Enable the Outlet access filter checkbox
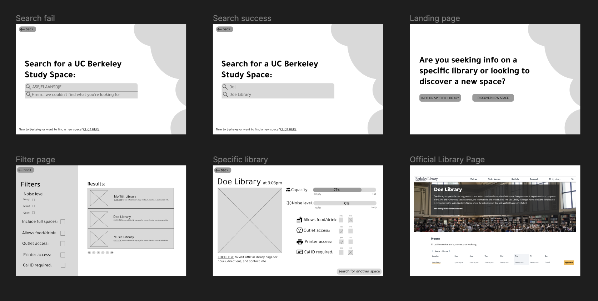This screenshot has height=301, width=598. pyautogui.click(x=63, y=244)
